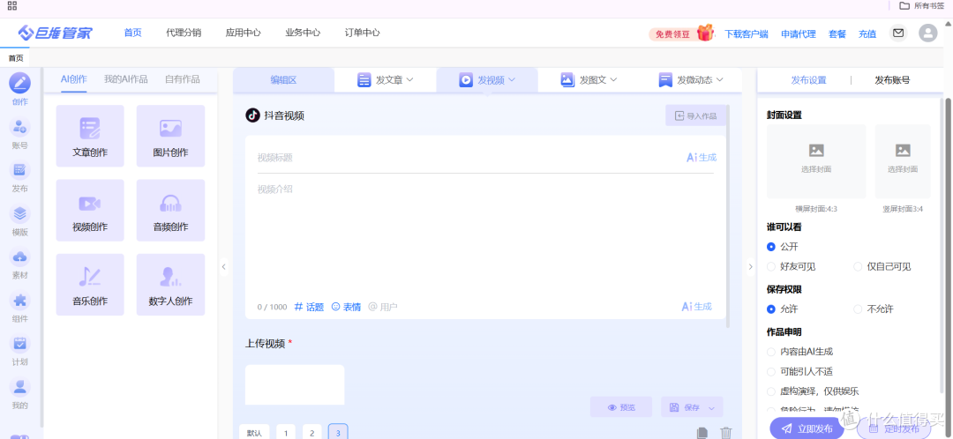Switch to 业务中心 menu

pos(303,33)
